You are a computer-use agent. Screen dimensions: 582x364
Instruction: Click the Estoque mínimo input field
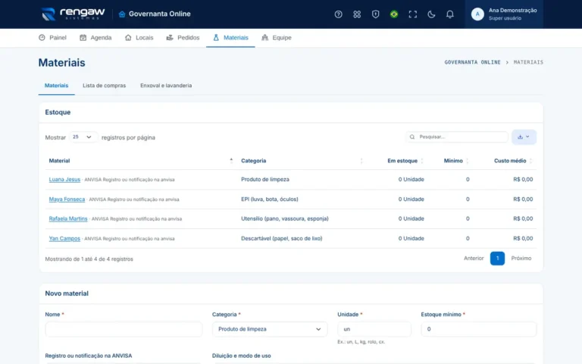click(479, 329)
